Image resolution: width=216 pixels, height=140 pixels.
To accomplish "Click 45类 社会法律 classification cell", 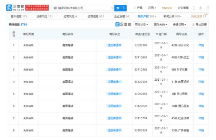I will click(180, 118).
